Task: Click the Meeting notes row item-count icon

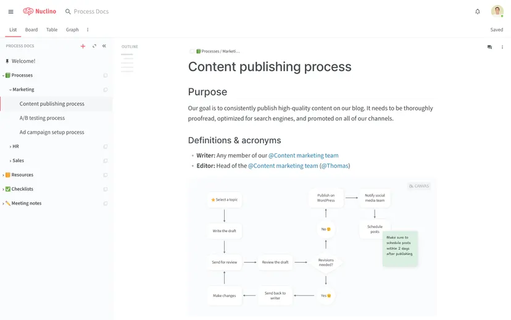Action: (106, 203)
